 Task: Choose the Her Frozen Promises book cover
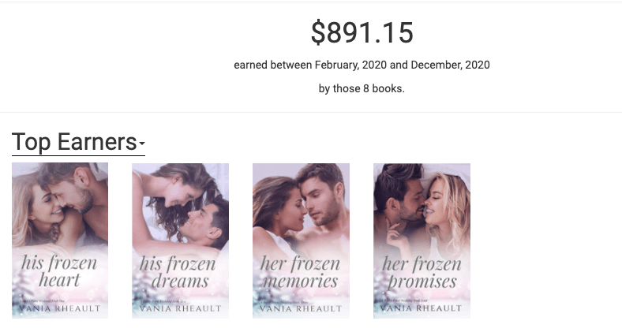tap(422, 240)
